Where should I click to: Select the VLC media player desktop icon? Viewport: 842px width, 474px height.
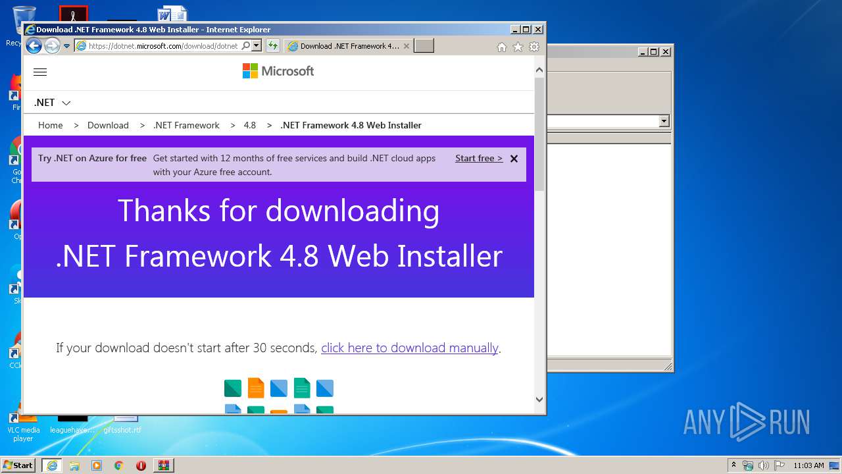click(x=23, y=428)
